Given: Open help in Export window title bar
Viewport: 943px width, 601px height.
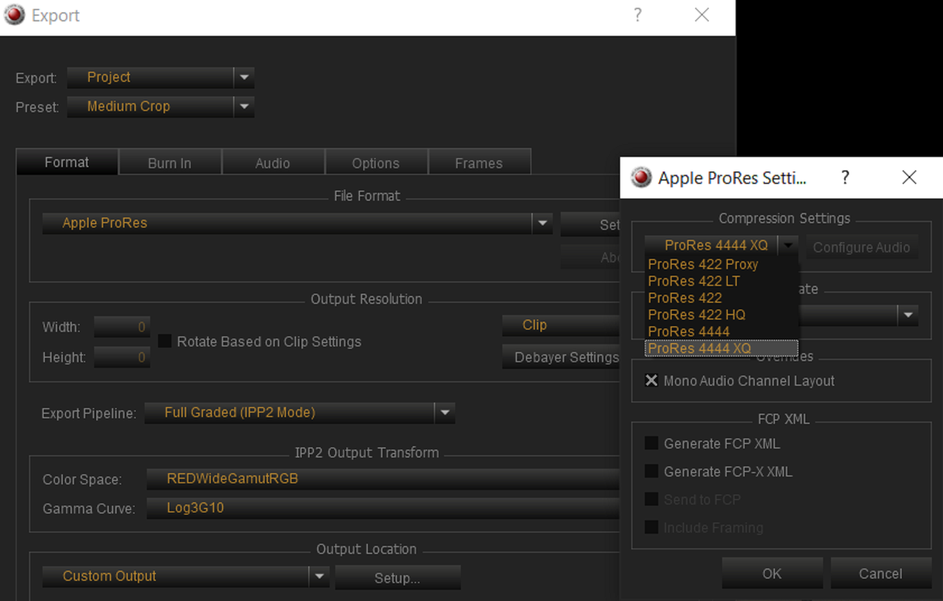Looking at the screenshot, I should point(637,15).
